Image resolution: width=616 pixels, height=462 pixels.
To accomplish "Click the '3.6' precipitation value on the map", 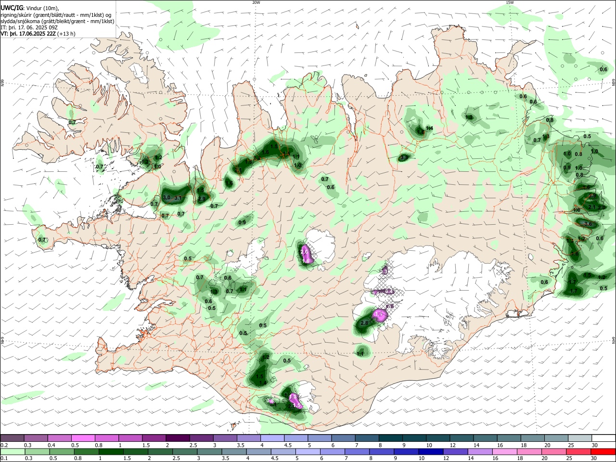I will (588, 224).
